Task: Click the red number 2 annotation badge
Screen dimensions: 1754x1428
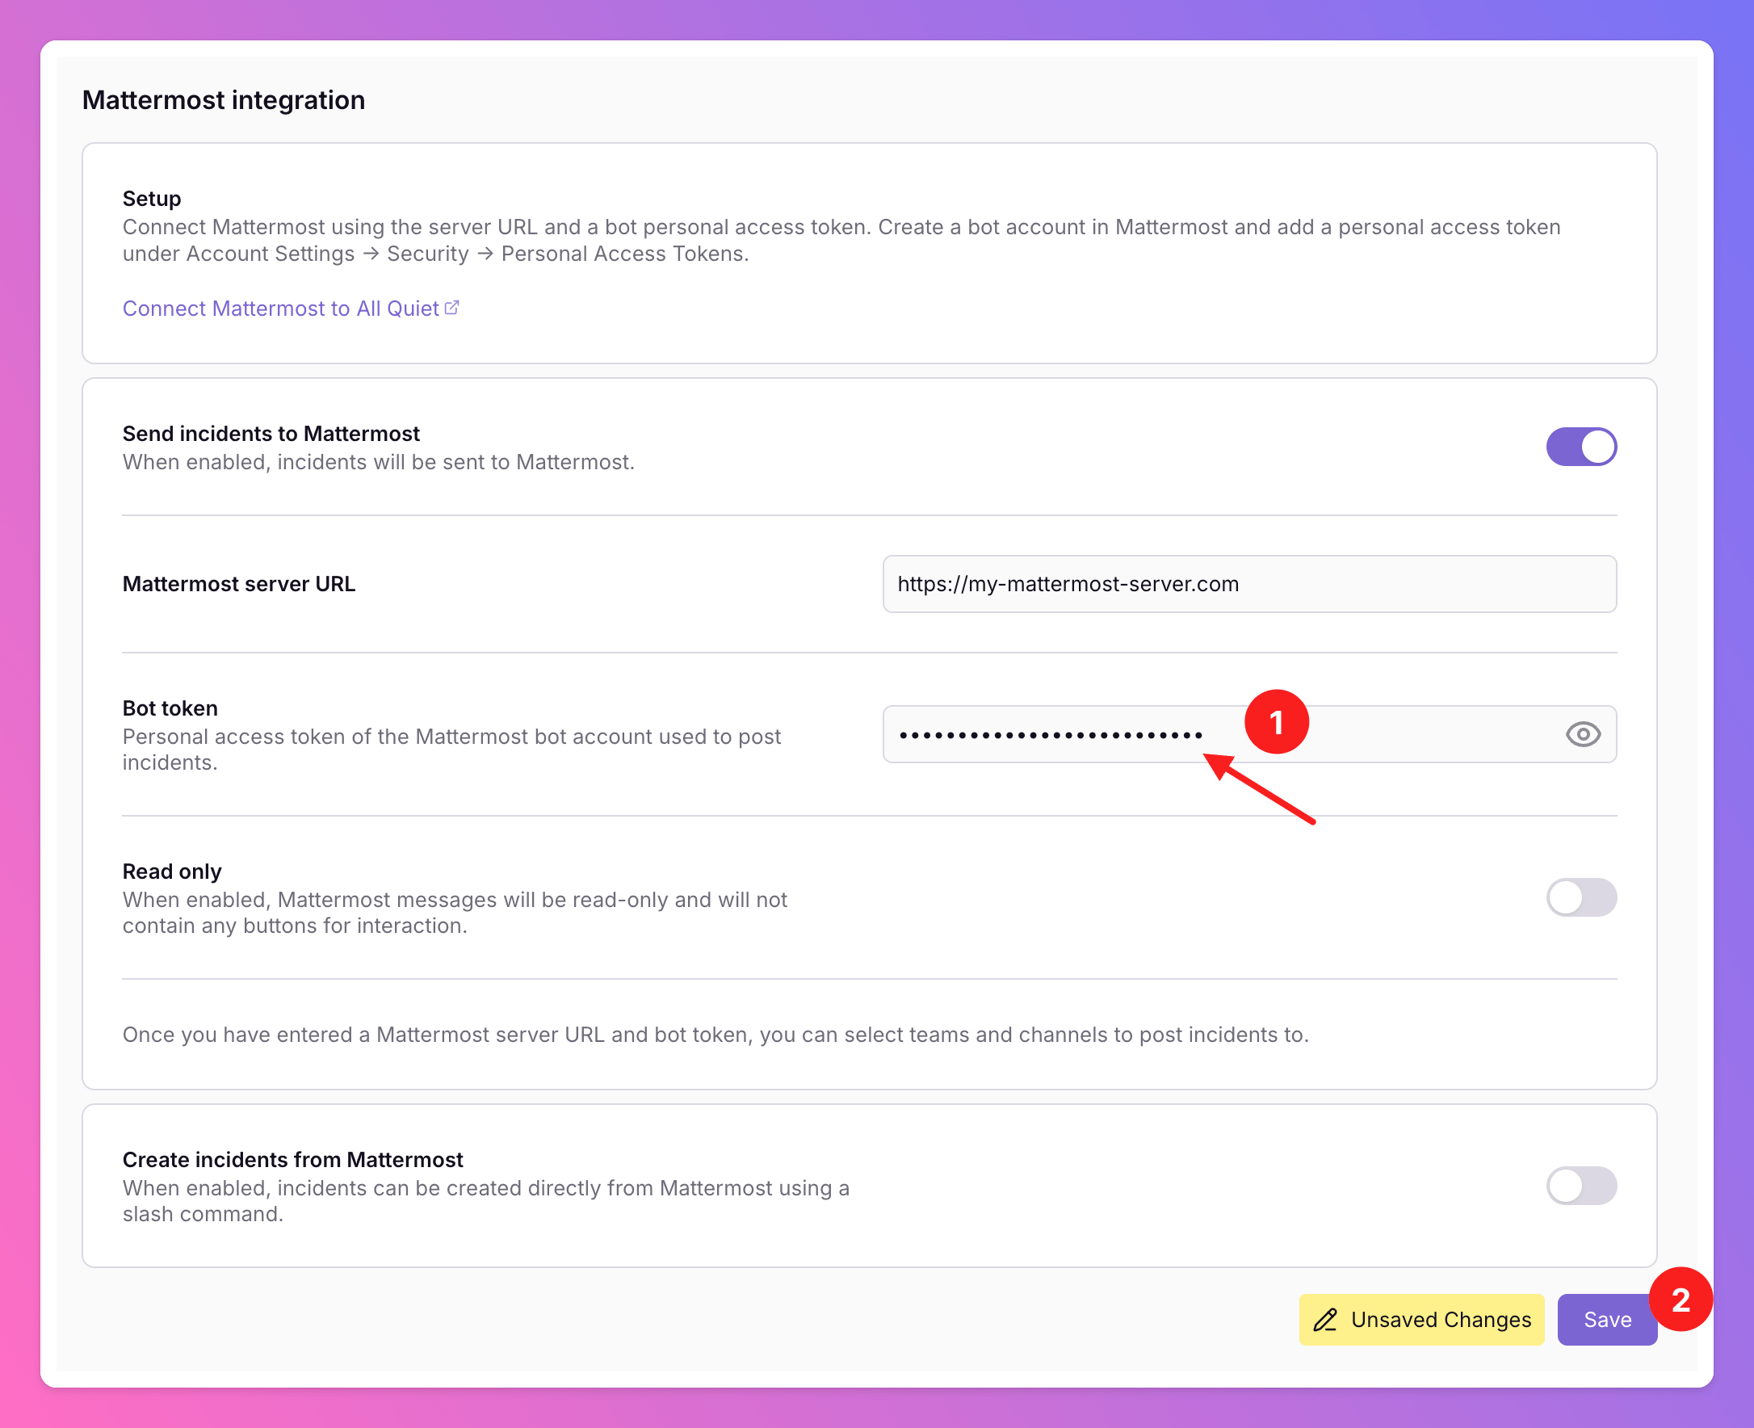Action: [x=1680, y=1300]
